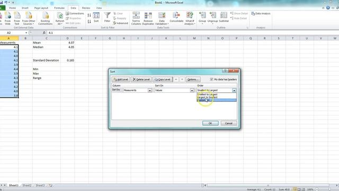Click the Sort ribbon icon
This screenshot has width=339, height=191.
pyautogui.click(x=96, y=18)
